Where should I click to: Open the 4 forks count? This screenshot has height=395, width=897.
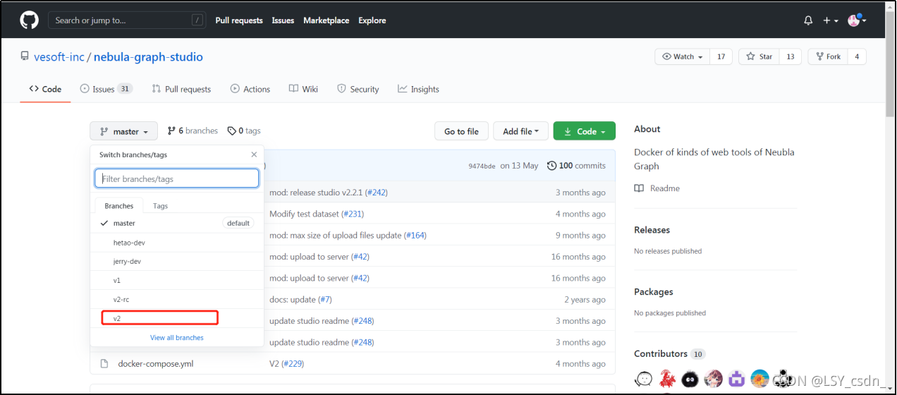click(857, 56)
